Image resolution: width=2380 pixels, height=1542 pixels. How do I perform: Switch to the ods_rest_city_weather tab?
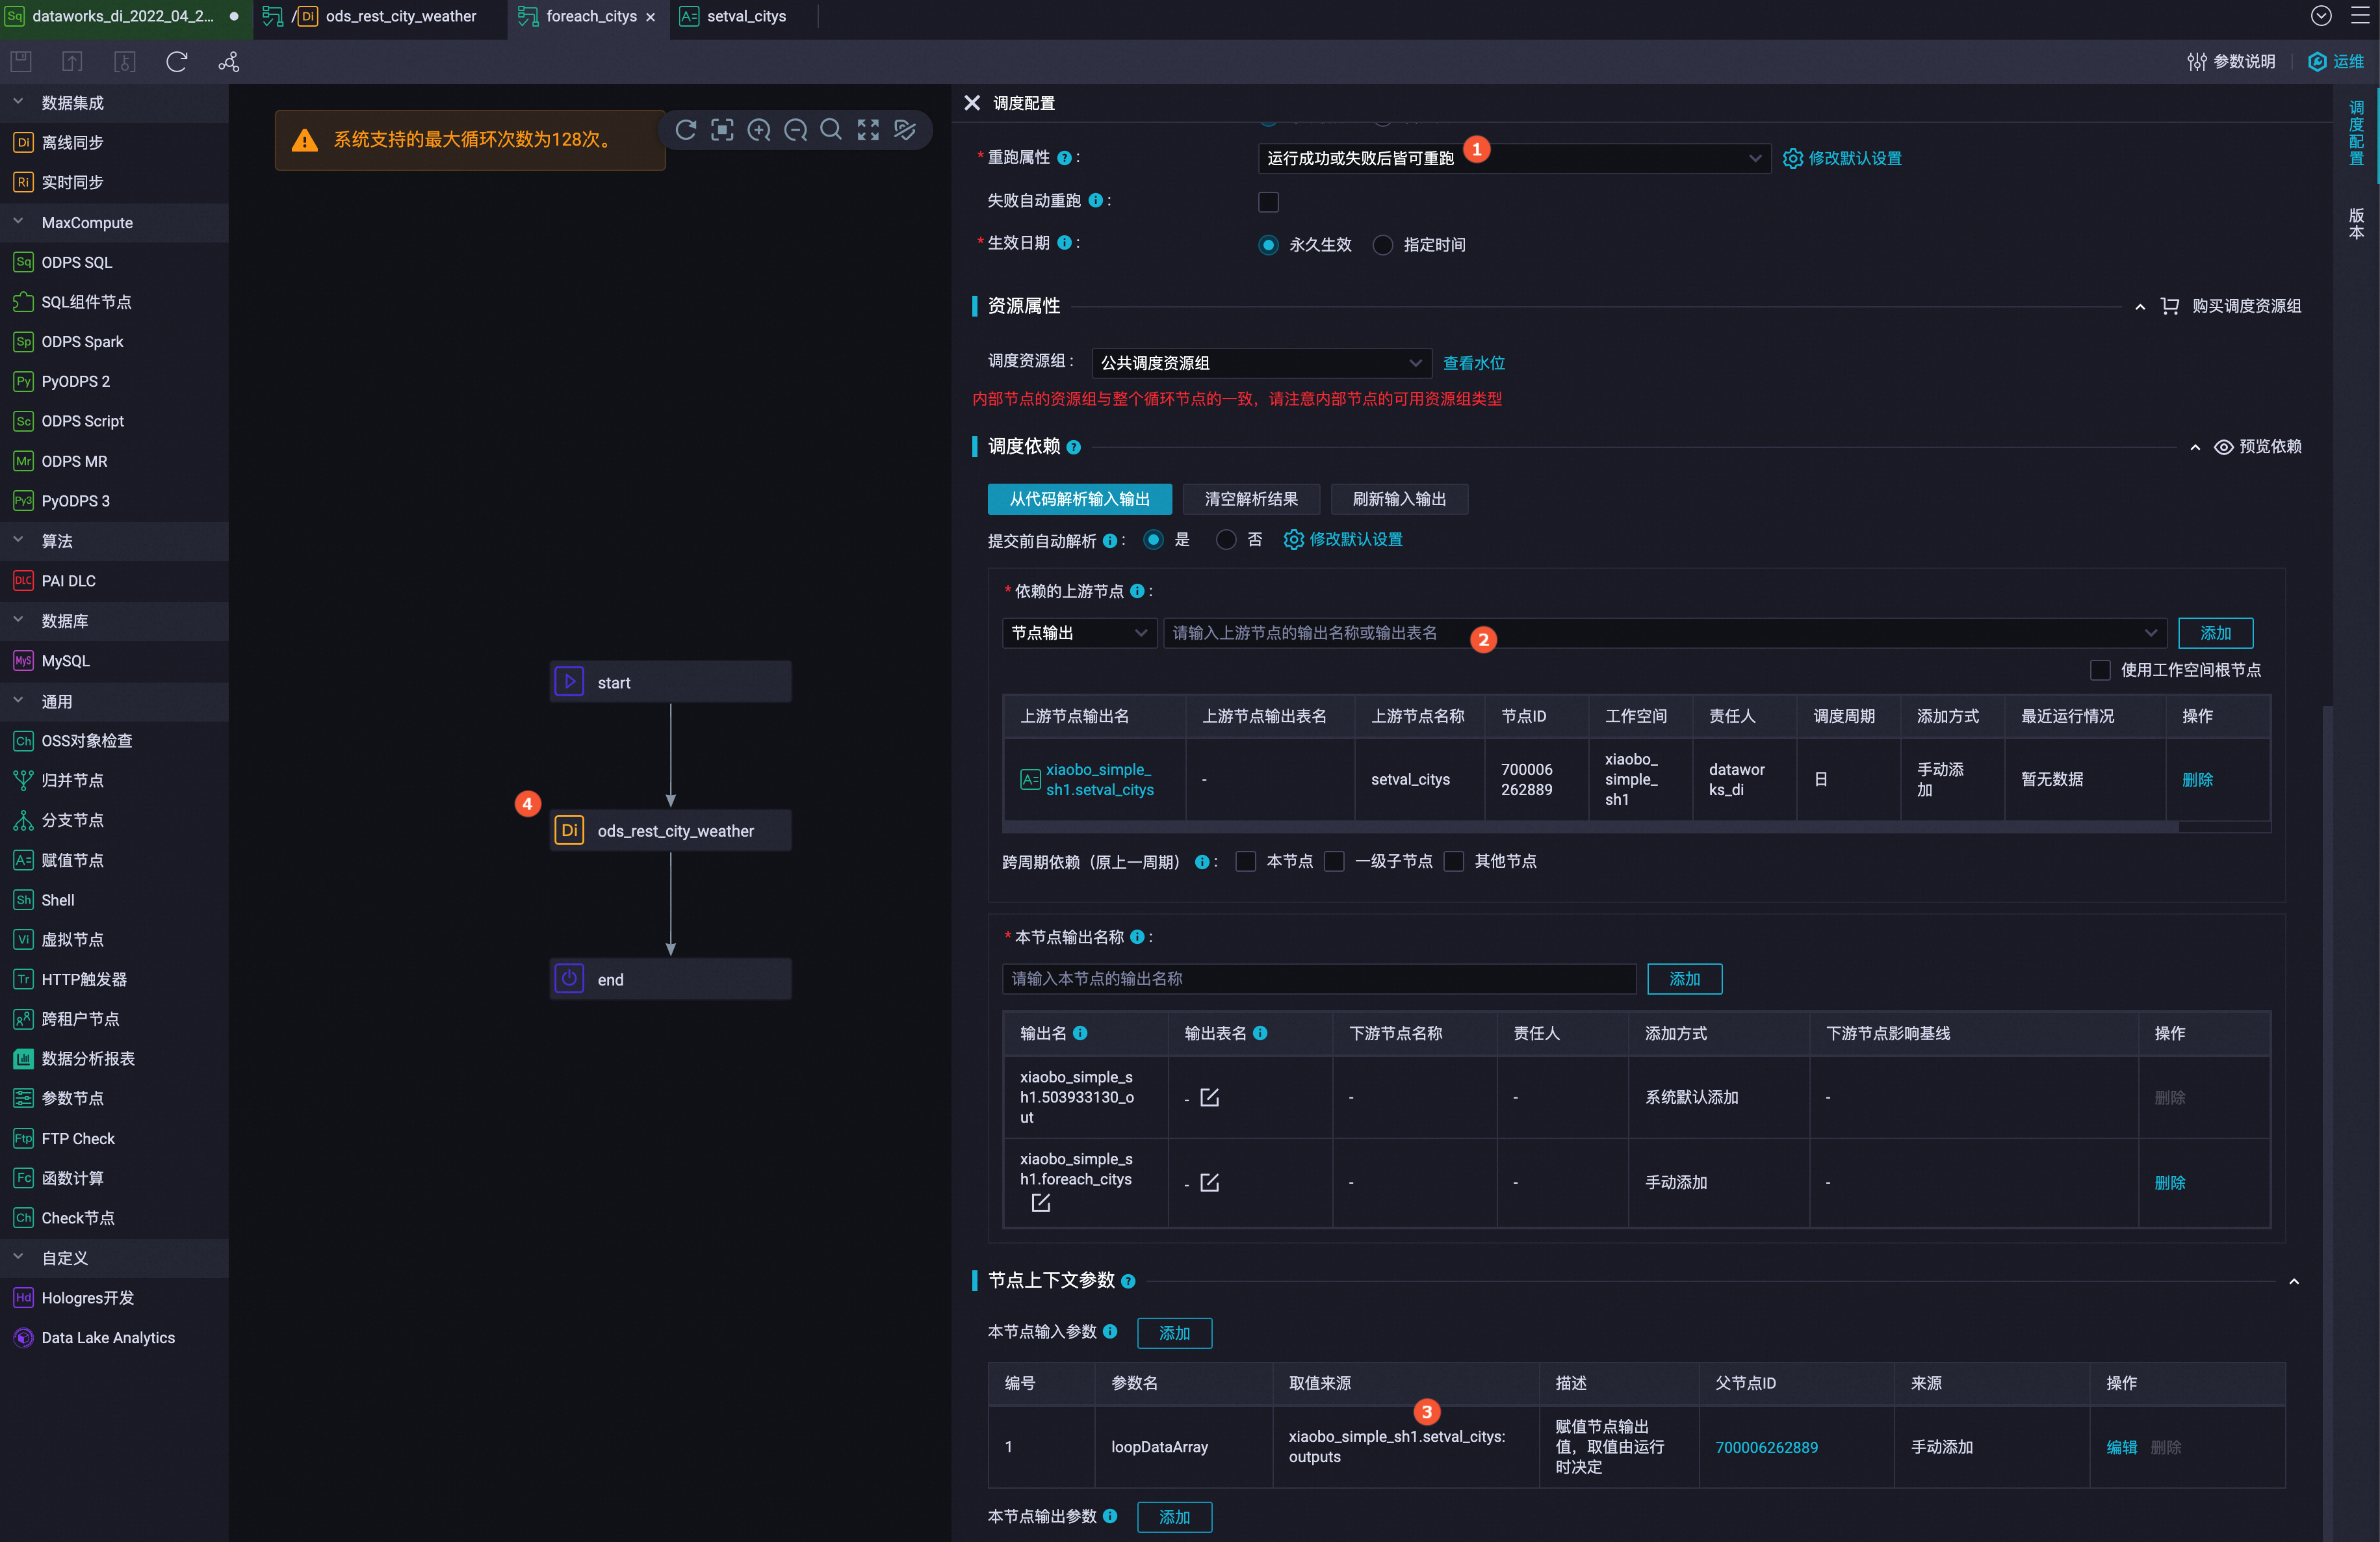[400, 16]
